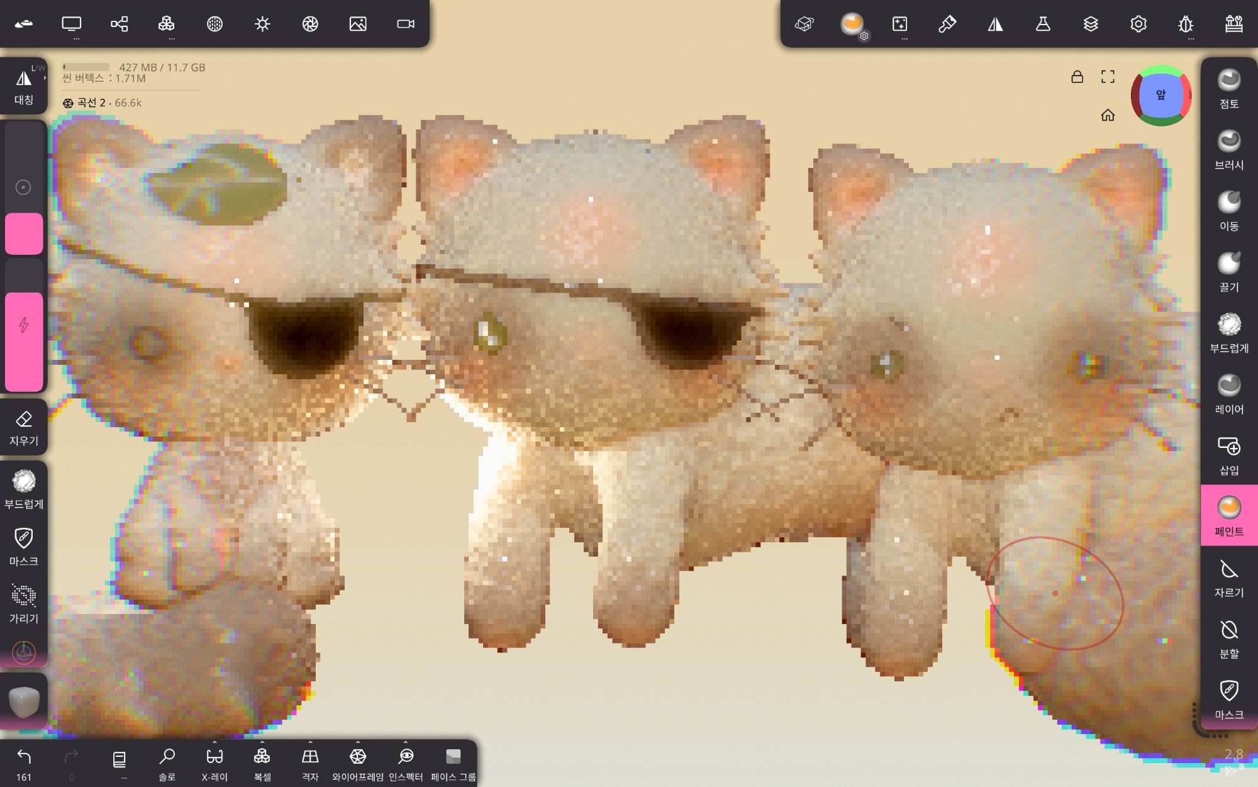Select the 점토 (Clay) sculpt tool
The image size is (1258, 787).
tap(1228, 89)
